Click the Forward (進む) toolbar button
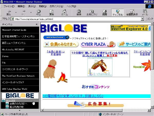This screenshot has height=116, width=154. pos(24,13)
